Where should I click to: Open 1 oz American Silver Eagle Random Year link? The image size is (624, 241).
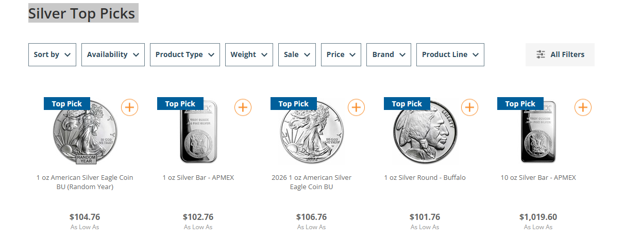coord(85,182)
